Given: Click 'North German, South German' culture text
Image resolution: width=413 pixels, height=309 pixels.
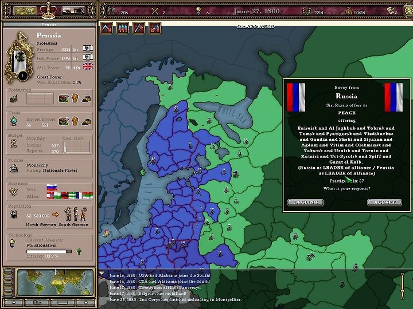Looking at the screenshot, I should coord(57,225).
